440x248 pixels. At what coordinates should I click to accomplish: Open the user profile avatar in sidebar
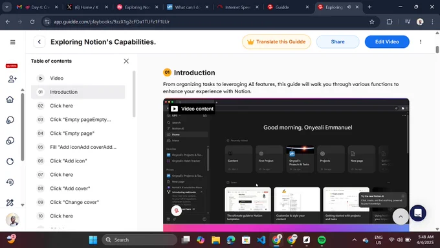click(12, 220)
